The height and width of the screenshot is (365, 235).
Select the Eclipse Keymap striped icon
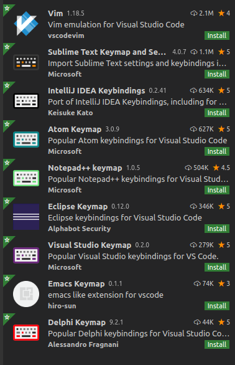tap(26, 217)
